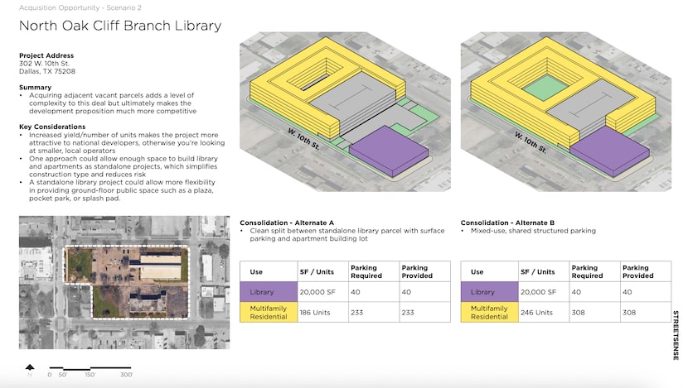The image size is (688, 388).
Task: Select the Alternate A 3D massing diagram
Action: pyautogui.click(x=345, y=108)
